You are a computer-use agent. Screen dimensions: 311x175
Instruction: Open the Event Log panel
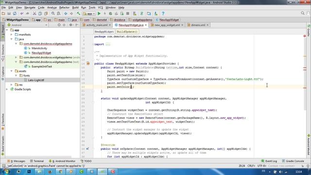(x=269, y=161)
